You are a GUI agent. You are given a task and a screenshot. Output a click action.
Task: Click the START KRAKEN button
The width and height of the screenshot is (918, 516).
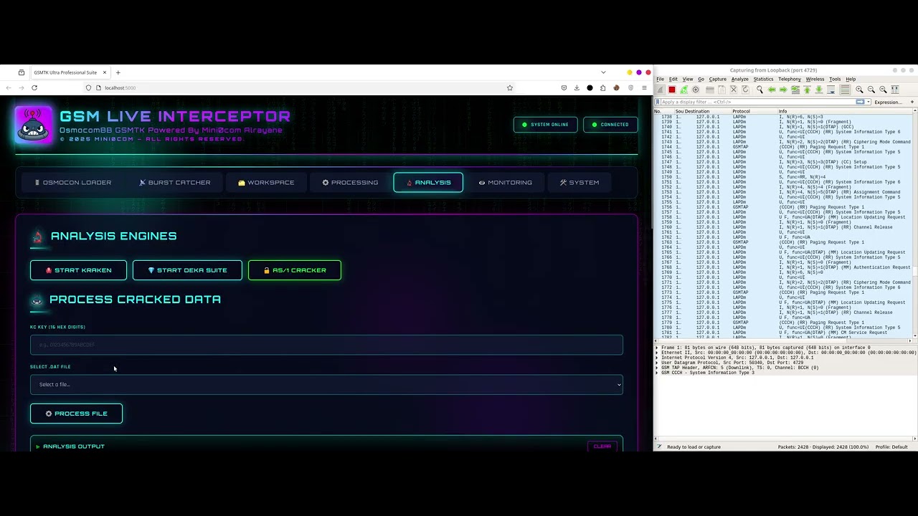(78, 270)
